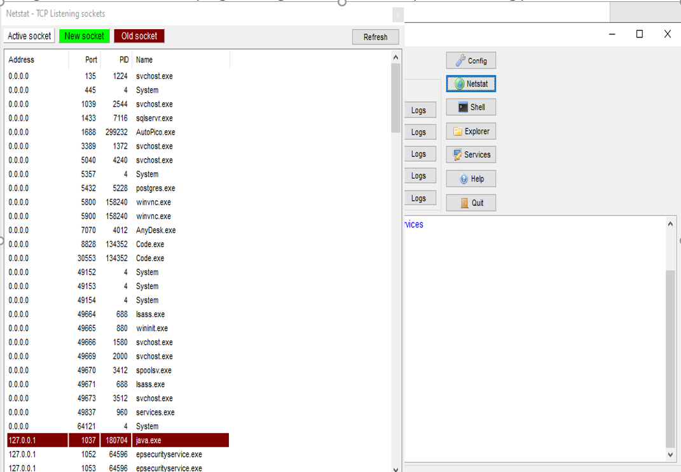Click down arrow of log pane scrollbar

pos(670,454)
